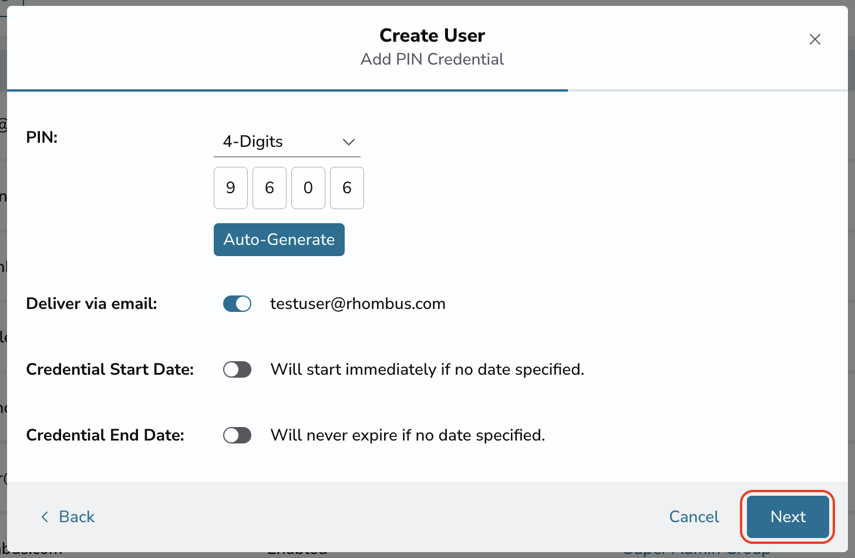Image resolution: width=855 pixels, height=558 pixels.
Task: Select the second PIN digit box showing 6
Action: click(x=270, y=188)
